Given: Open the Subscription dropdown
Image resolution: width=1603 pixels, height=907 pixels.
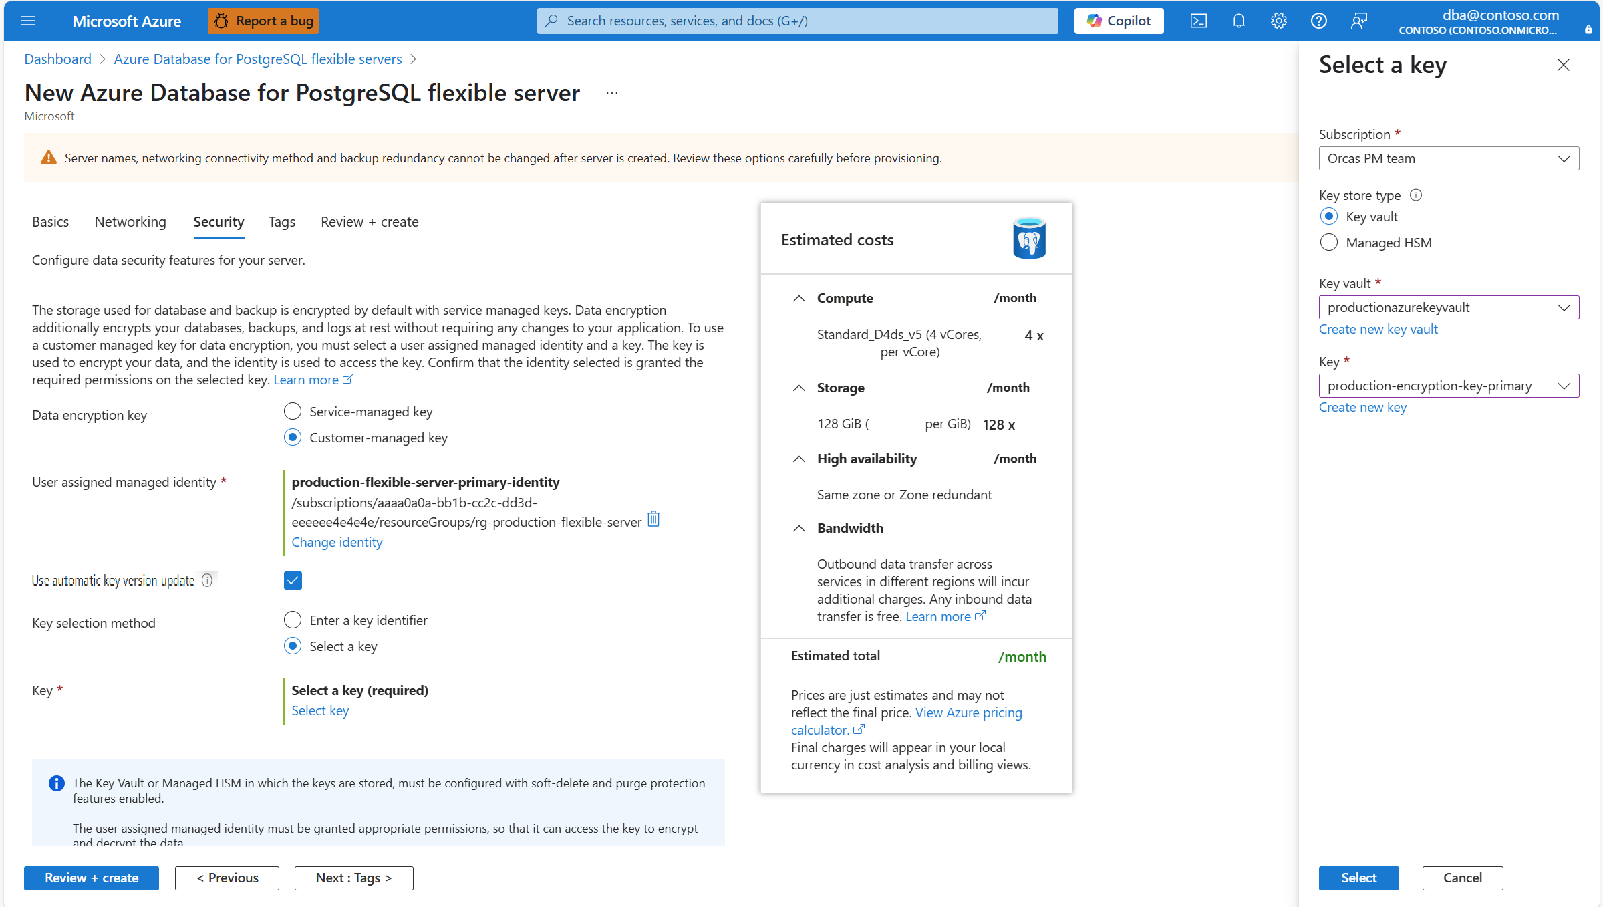Looking at the screenshot, I should click(x=1448, y=158).
